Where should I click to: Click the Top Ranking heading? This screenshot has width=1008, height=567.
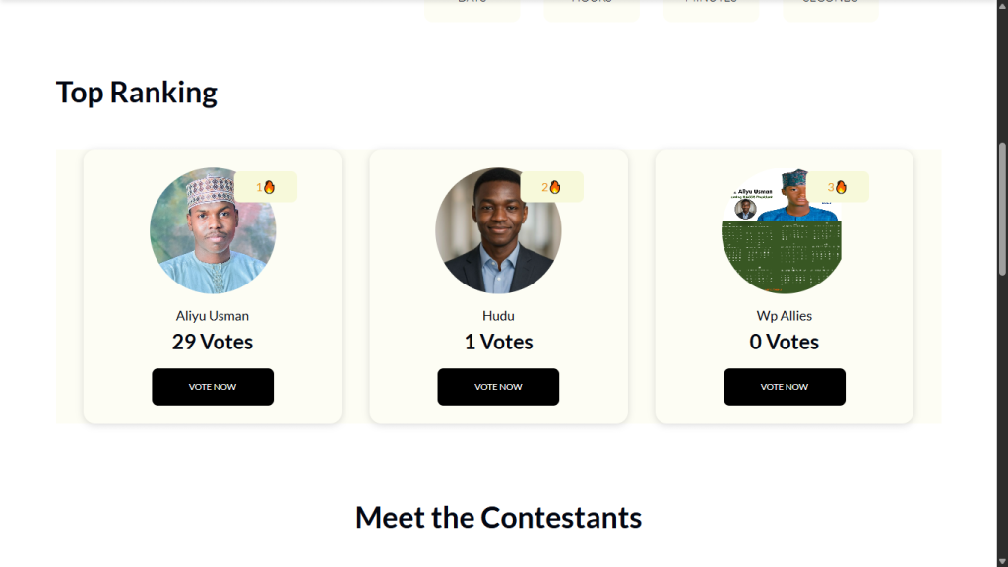point(137,93)
